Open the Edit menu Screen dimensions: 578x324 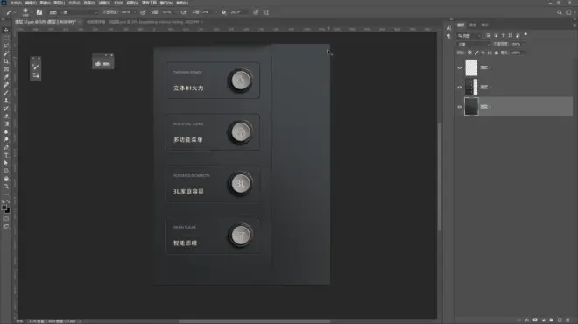tap(31, 3)
